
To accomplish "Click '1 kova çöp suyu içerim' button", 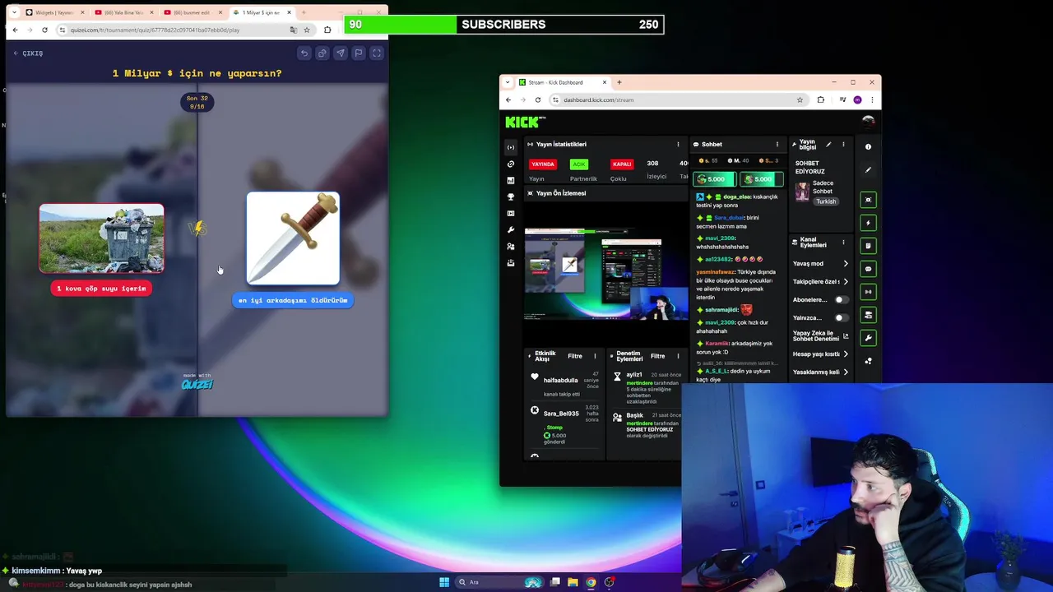I will pos(101,289).
